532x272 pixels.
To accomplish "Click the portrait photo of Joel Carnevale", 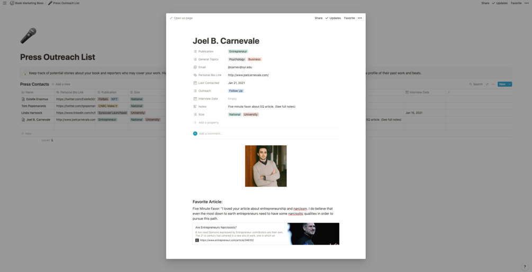I will click(x=266, y=166).
